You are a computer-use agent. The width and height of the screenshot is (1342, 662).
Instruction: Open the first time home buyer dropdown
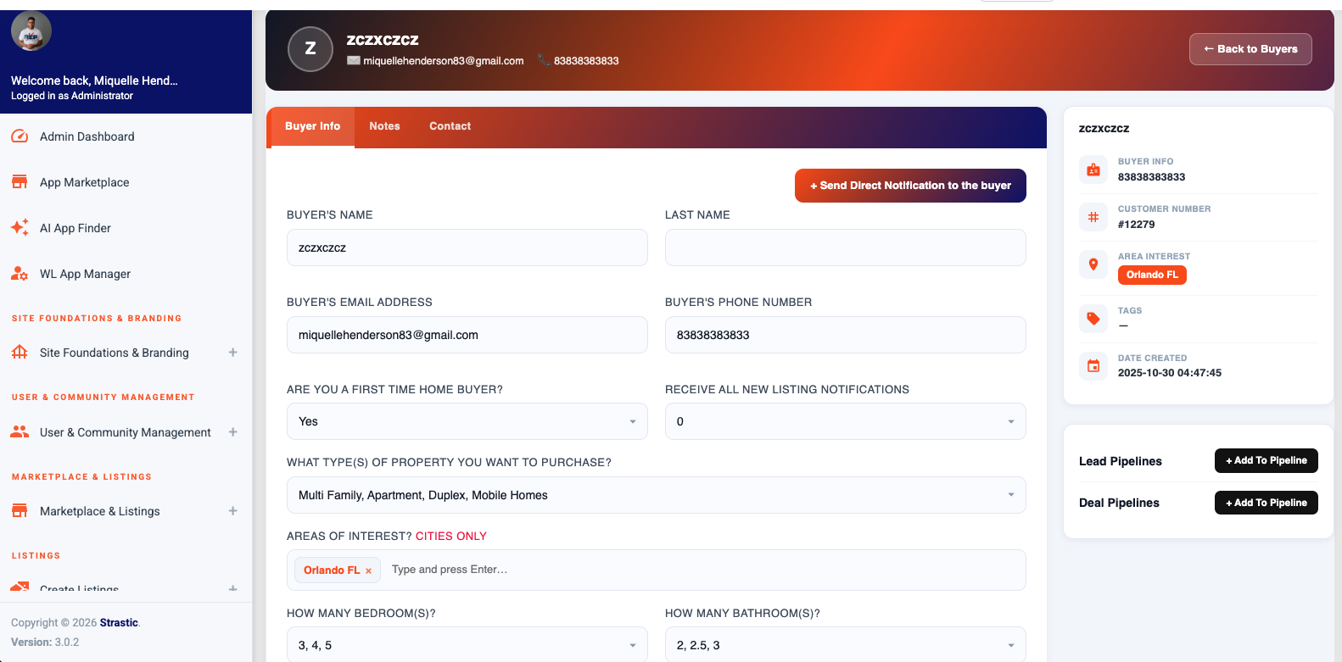click(x=467, y=421)
